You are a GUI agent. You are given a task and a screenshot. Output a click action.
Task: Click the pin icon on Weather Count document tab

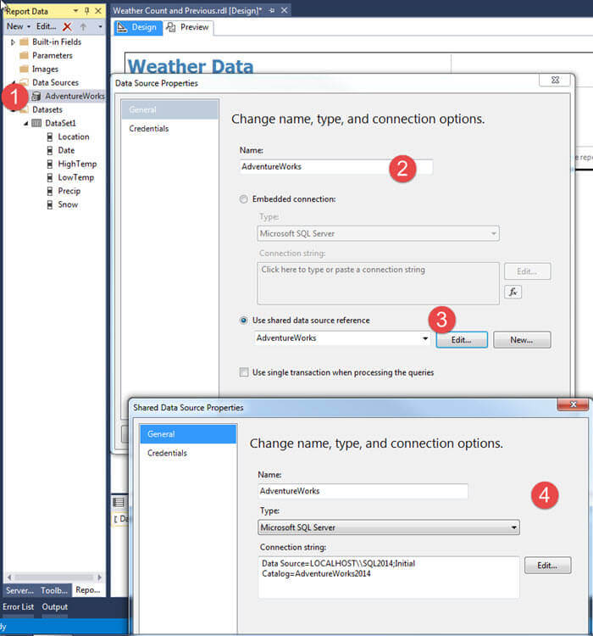click(x=272, y=10)
